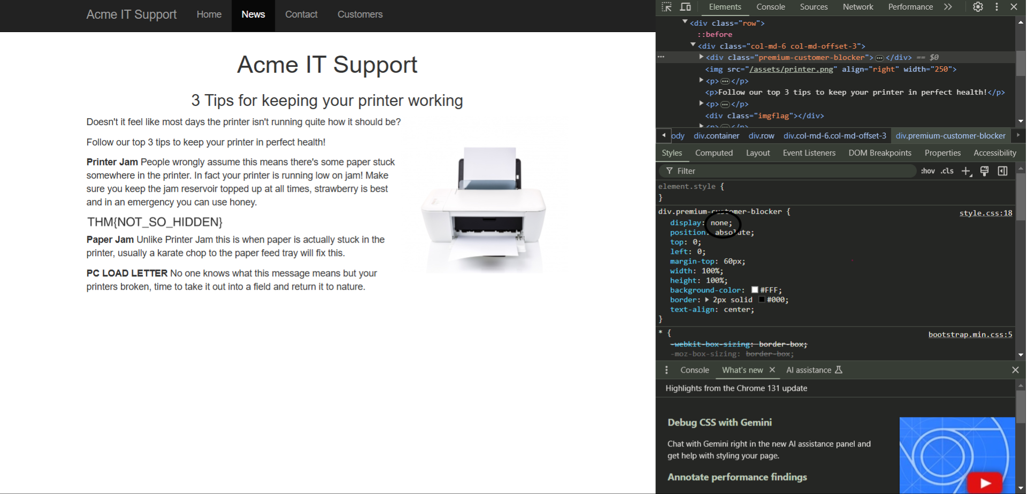Show more DevTools tabs via double chevron

(948, 7)
